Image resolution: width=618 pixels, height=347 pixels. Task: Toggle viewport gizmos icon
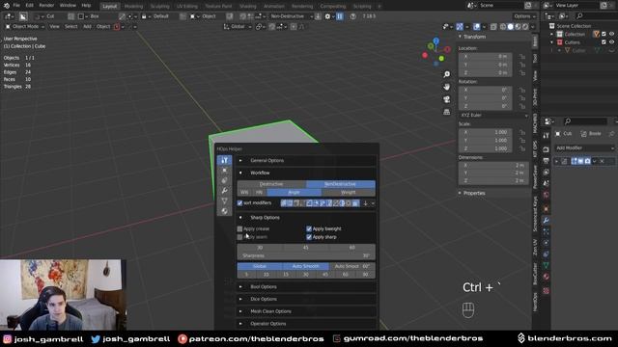point(460,27)
